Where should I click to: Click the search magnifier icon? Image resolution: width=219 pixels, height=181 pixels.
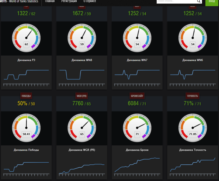click(x=199, y=1)
